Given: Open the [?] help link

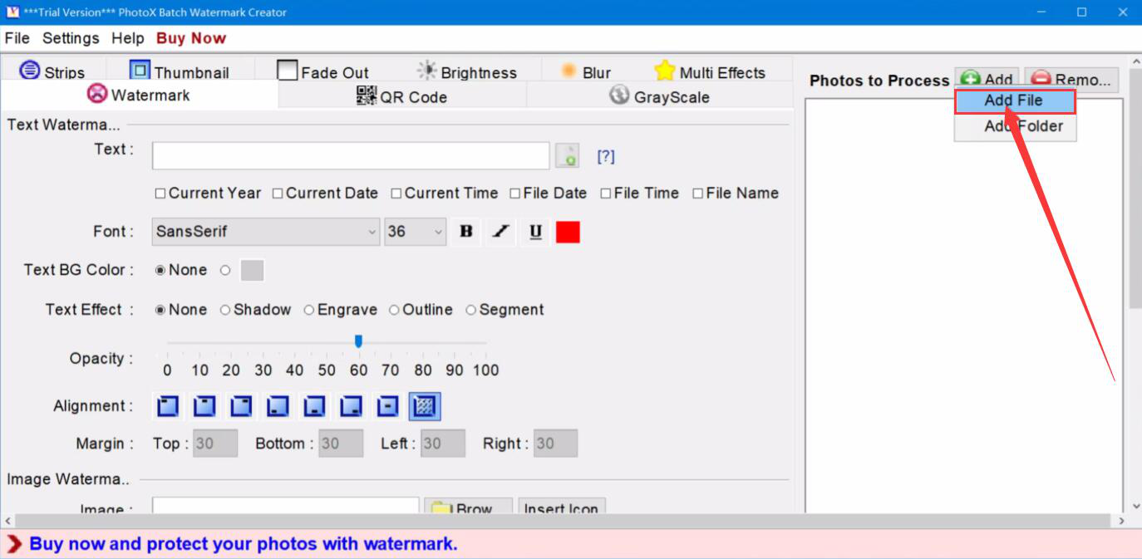Looking at the screenshot, I should point(606,156).
